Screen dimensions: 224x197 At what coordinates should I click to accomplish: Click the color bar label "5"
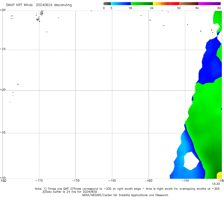(x=111, y=8)
